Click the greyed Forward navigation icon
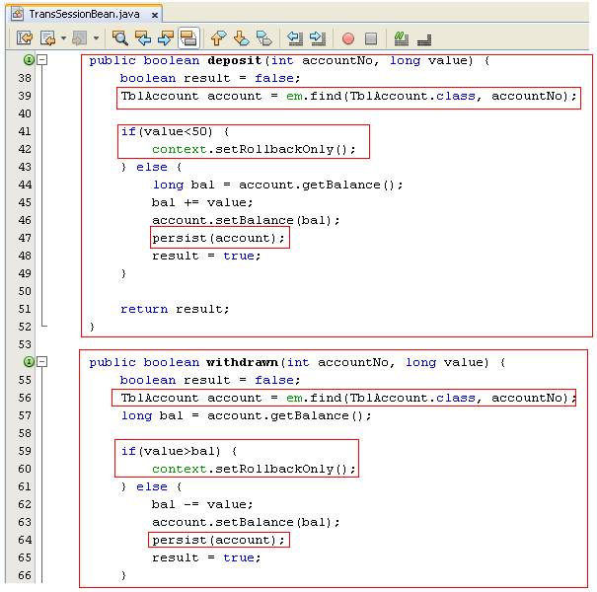The width and height of the screenshot is (597, 592). 80,38
